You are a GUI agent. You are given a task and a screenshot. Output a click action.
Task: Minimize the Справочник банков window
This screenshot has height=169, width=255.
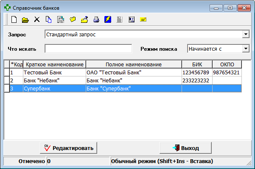pyautogui.click(x=216, y=8)
